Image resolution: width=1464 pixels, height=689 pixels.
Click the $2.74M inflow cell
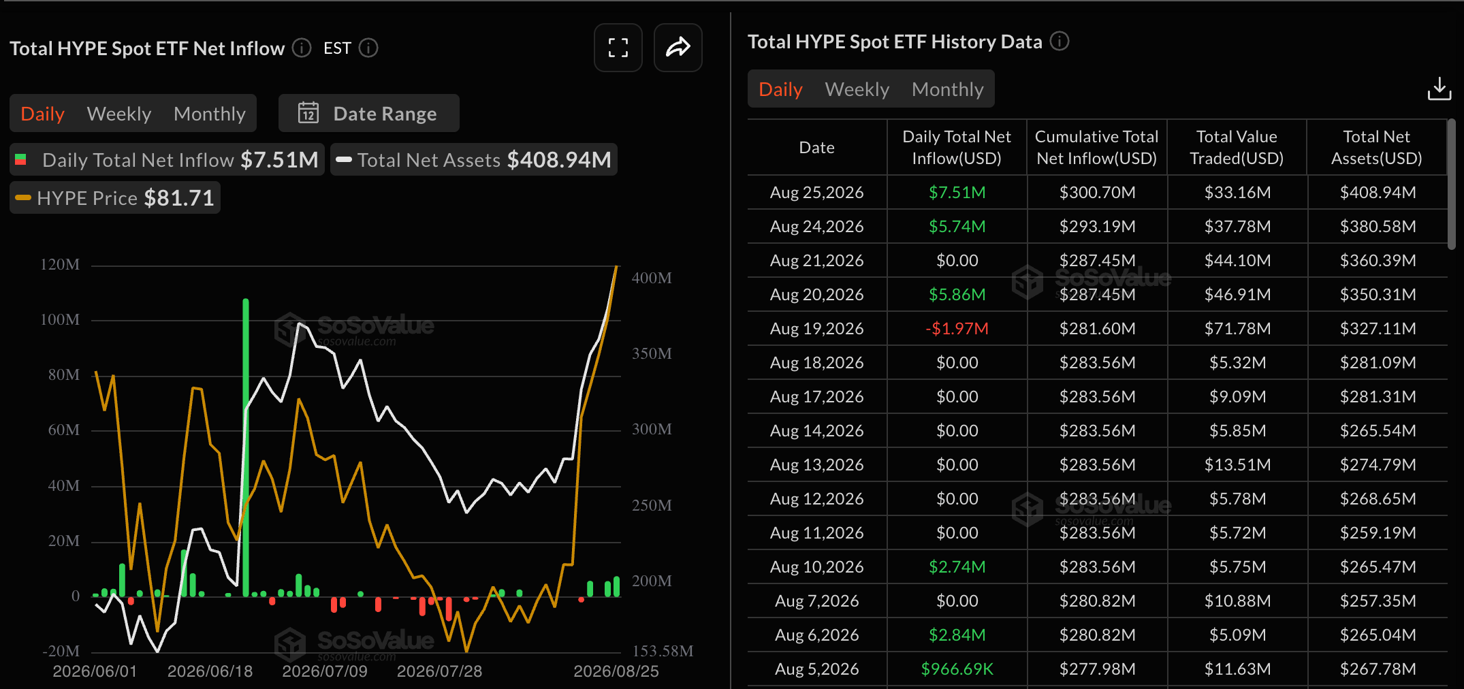(957, 566)
